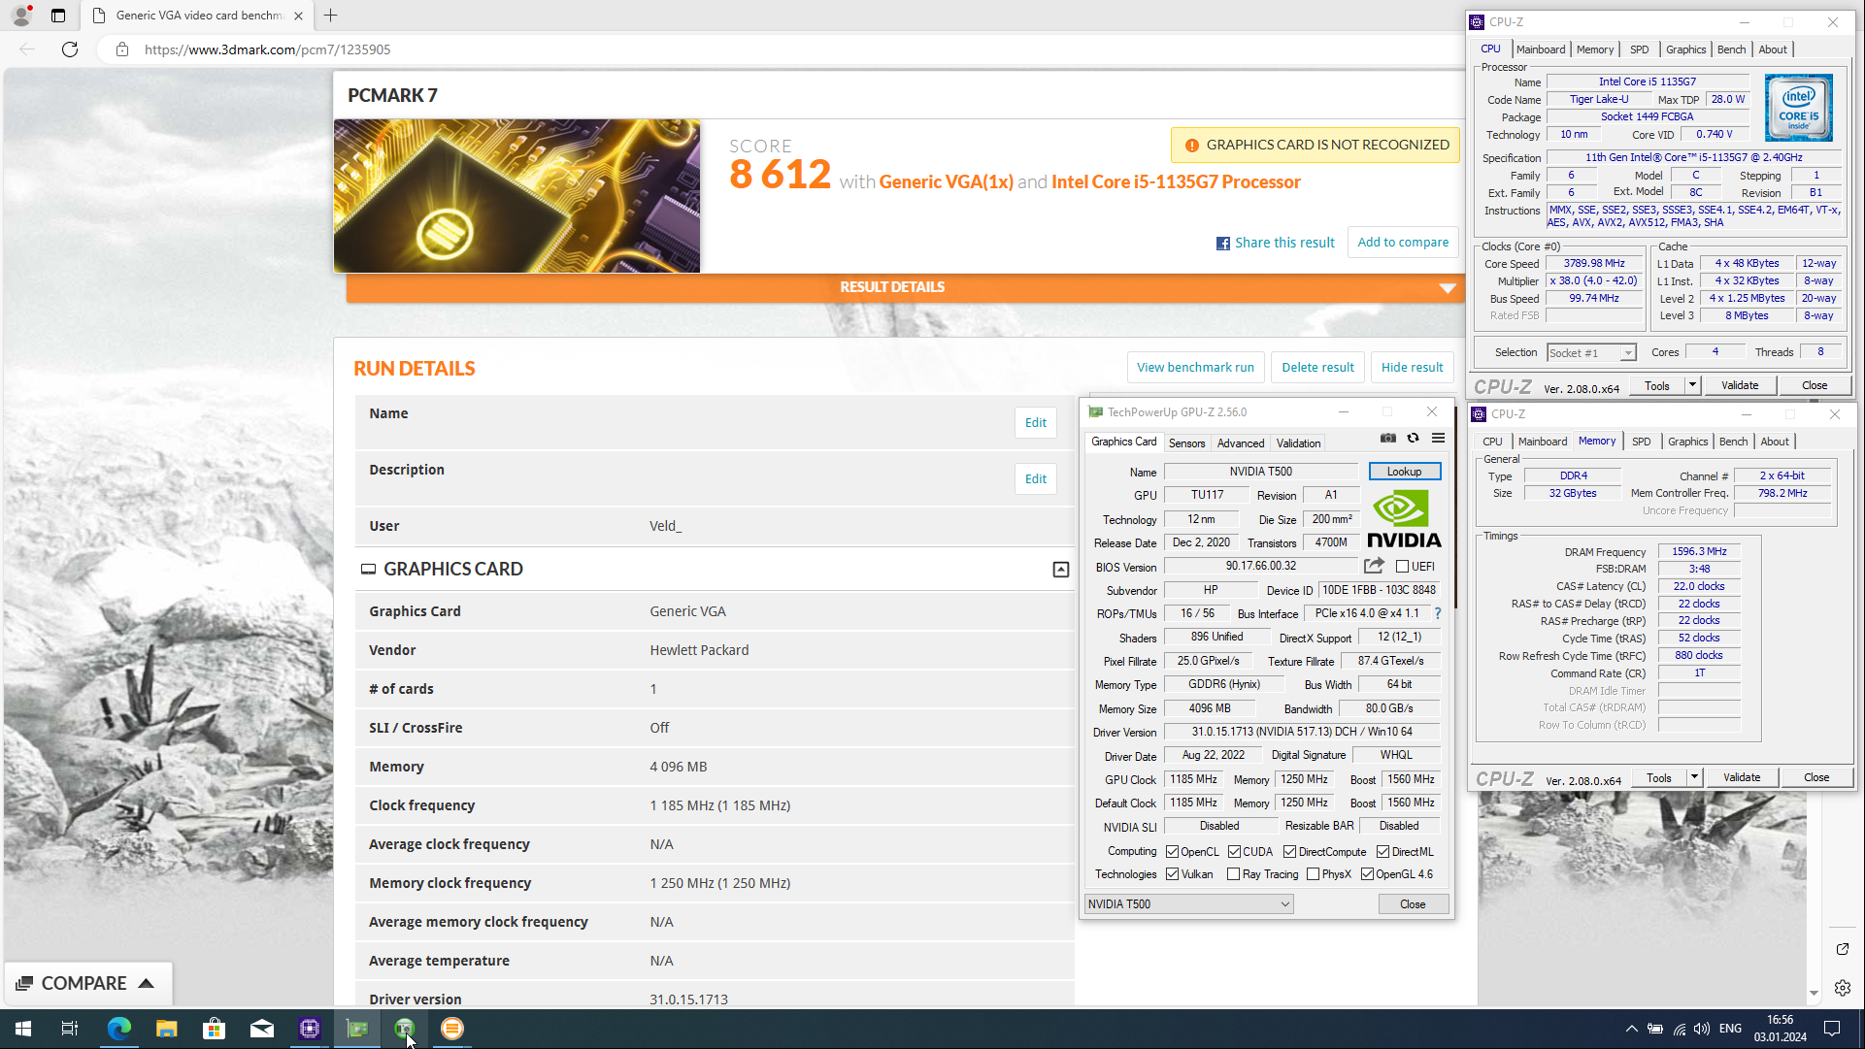
Task: Click the browser back arrow
Action: [27, 49]
